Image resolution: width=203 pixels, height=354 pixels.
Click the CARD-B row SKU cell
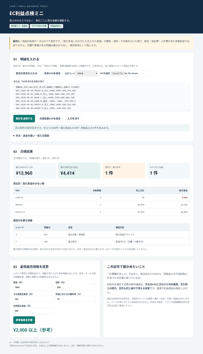tap(19, 198)
